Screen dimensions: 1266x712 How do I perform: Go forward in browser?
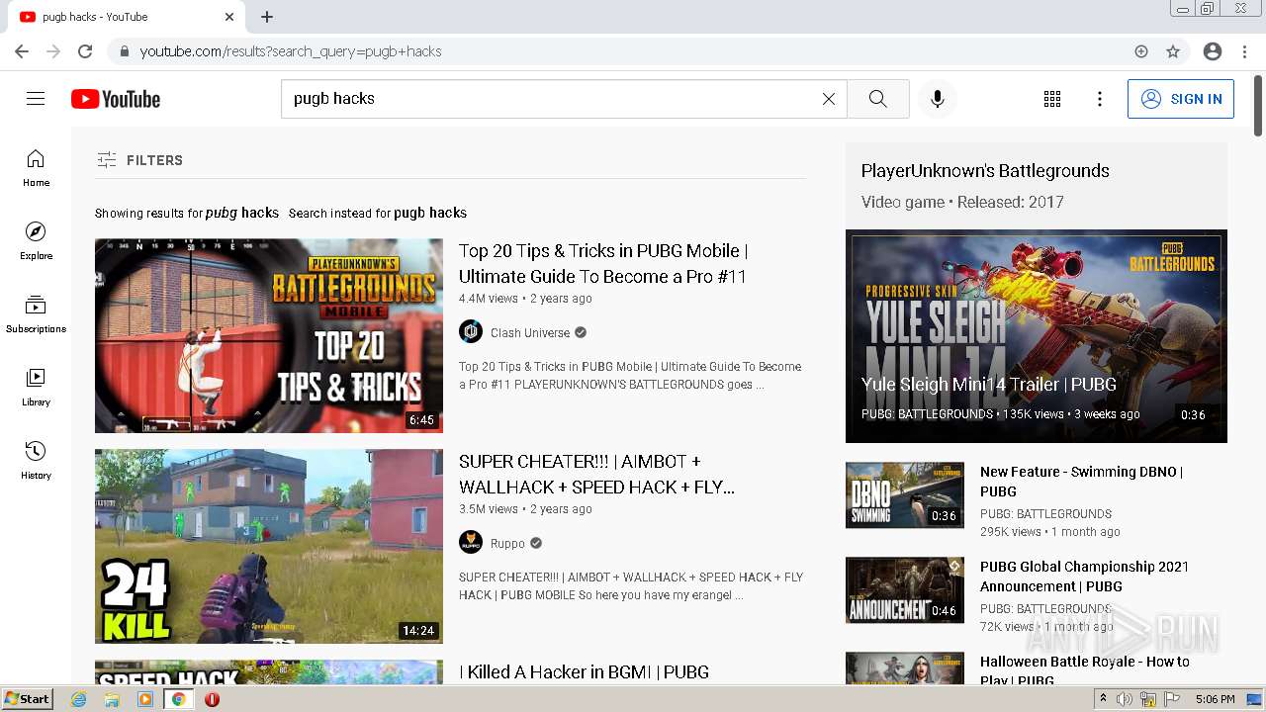point(53,51)
